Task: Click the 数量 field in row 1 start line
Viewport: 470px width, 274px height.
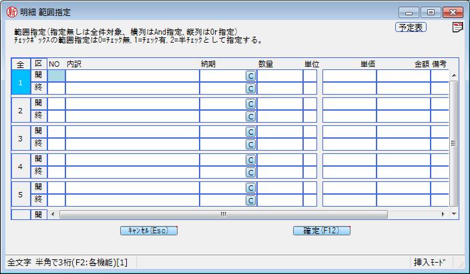Action: (280, 76)
